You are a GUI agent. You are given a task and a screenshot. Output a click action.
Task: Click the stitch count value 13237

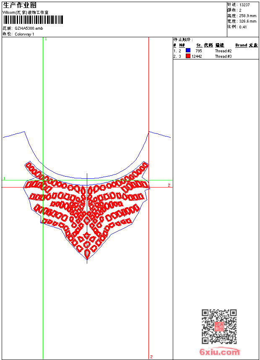(244, 5)
